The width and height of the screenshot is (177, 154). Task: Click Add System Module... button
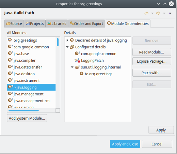pyautogui.click(x=27, y=118)
